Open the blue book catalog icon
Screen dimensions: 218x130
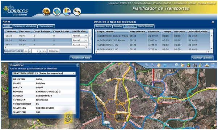pyautogui.click(x=56, y=12)
